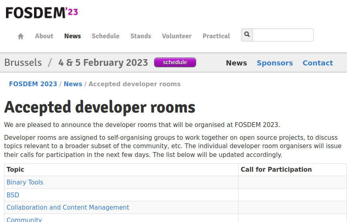This screenshot has width=347, height=222.
Task: Click the 4 & 5 February 2023 date
Action: click(x=103, y=62)
